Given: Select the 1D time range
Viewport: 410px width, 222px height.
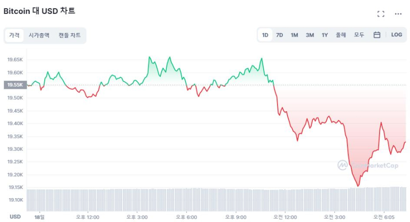Looking at the screenshot, I should coord(265,35).
